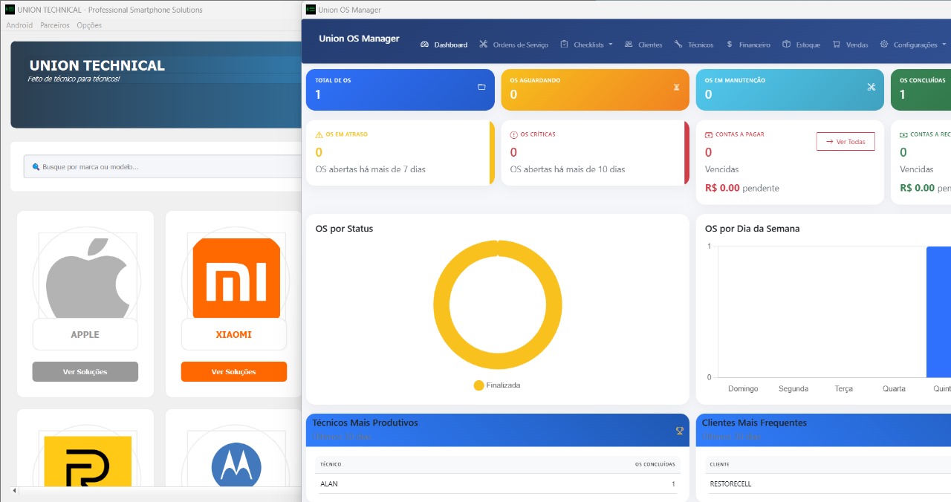951x502 pixels.
Task: Open the Opções menu
Action: click(x=89, y=25)
